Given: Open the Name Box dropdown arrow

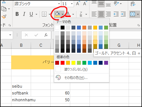Looking at the screenshot, I should point(10,35).
